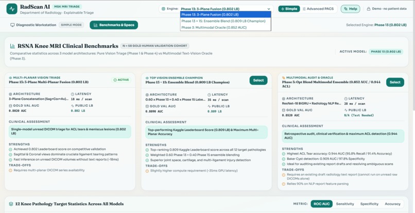Open the Help button
This screenshot has width=415, height=213.
click(x=351, y=9)
